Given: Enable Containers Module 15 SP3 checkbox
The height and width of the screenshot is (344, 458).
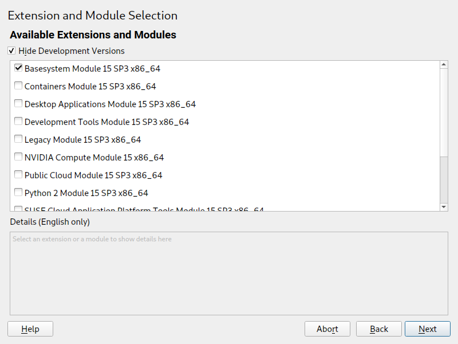Looking at the screenshot, I should (18, 86).
